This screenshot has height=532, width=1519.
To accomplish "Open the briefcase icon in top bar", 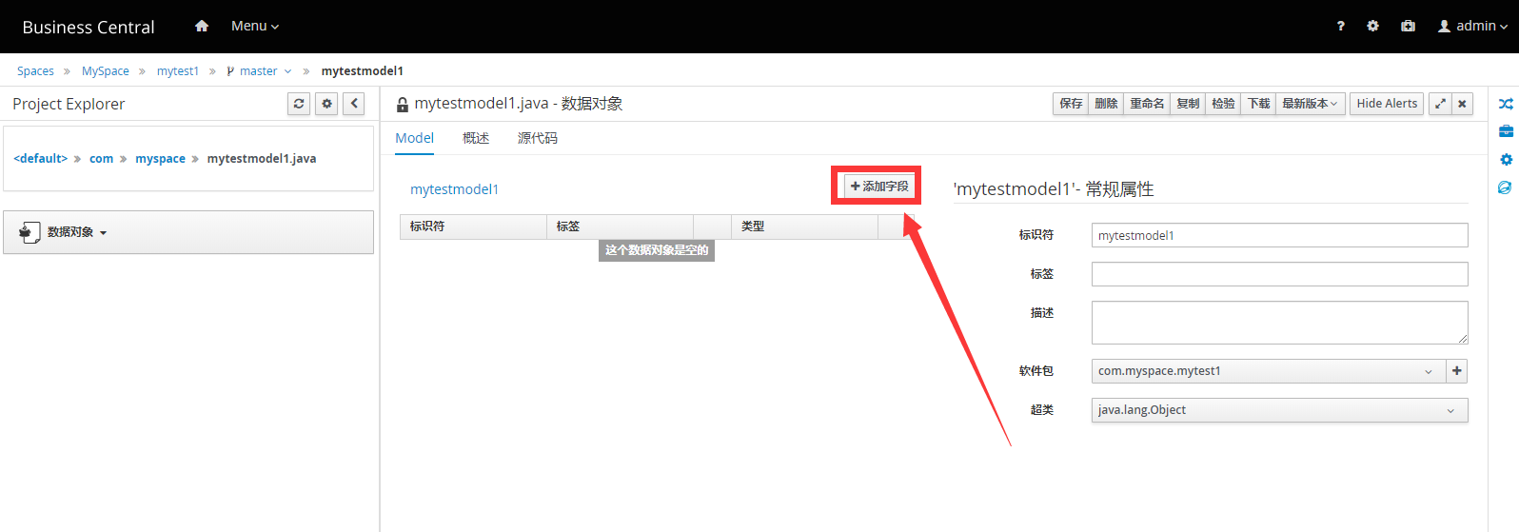I will pos(1408,26).
